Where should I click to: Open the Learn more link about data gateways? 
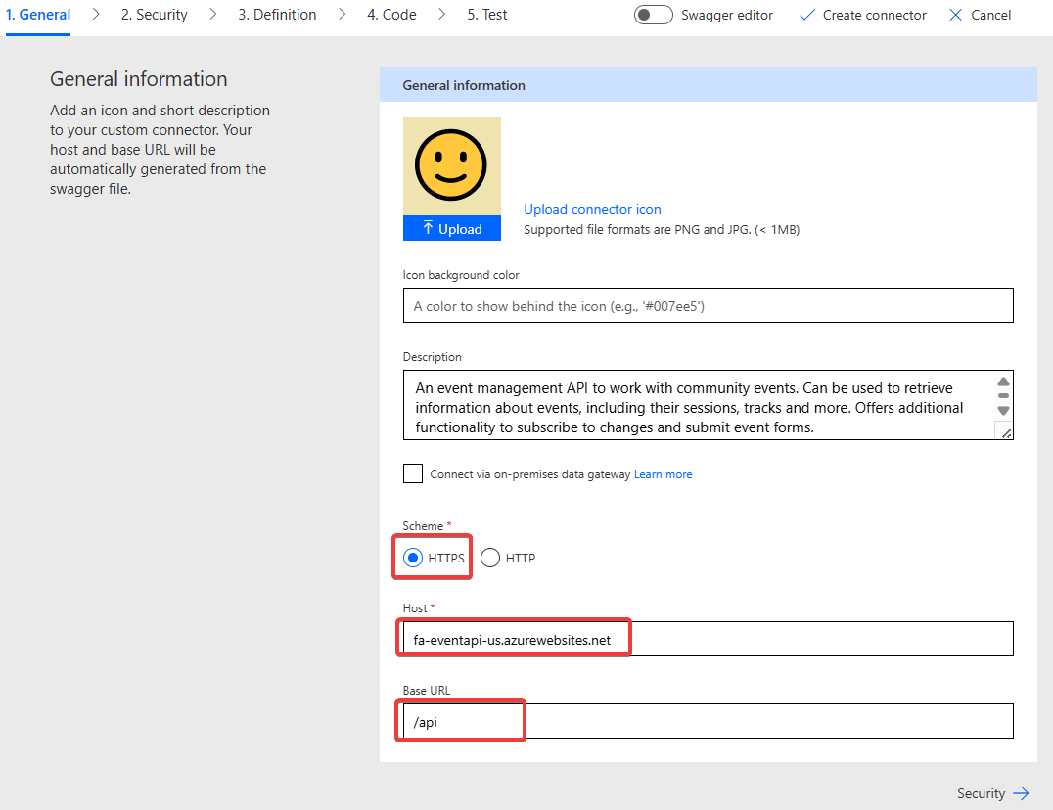[x=663, y=473]
